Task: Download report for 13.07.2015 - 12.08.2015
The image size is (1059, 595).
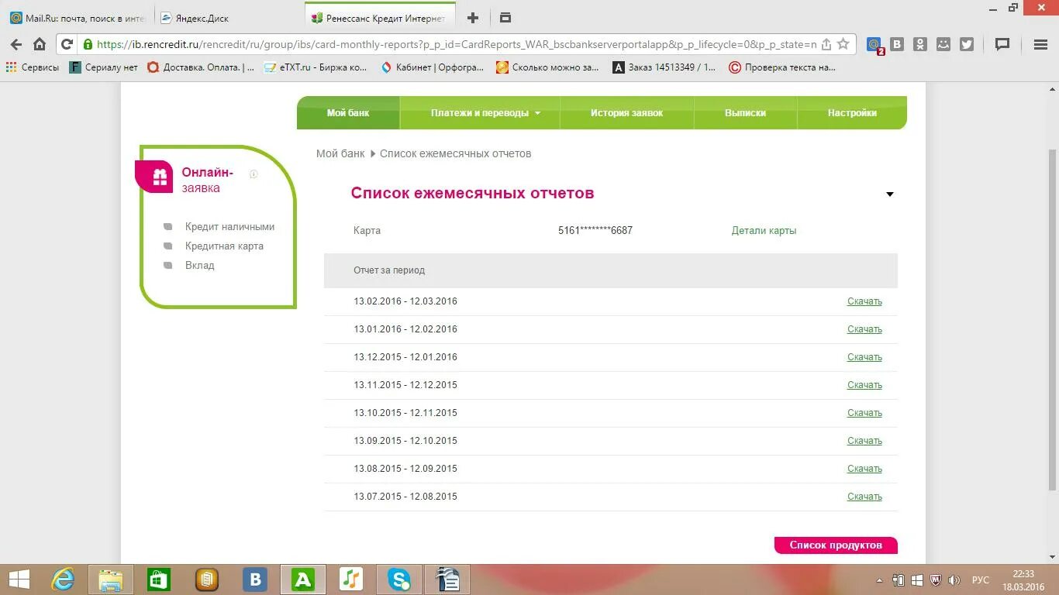Action: (x=864, y=497)
